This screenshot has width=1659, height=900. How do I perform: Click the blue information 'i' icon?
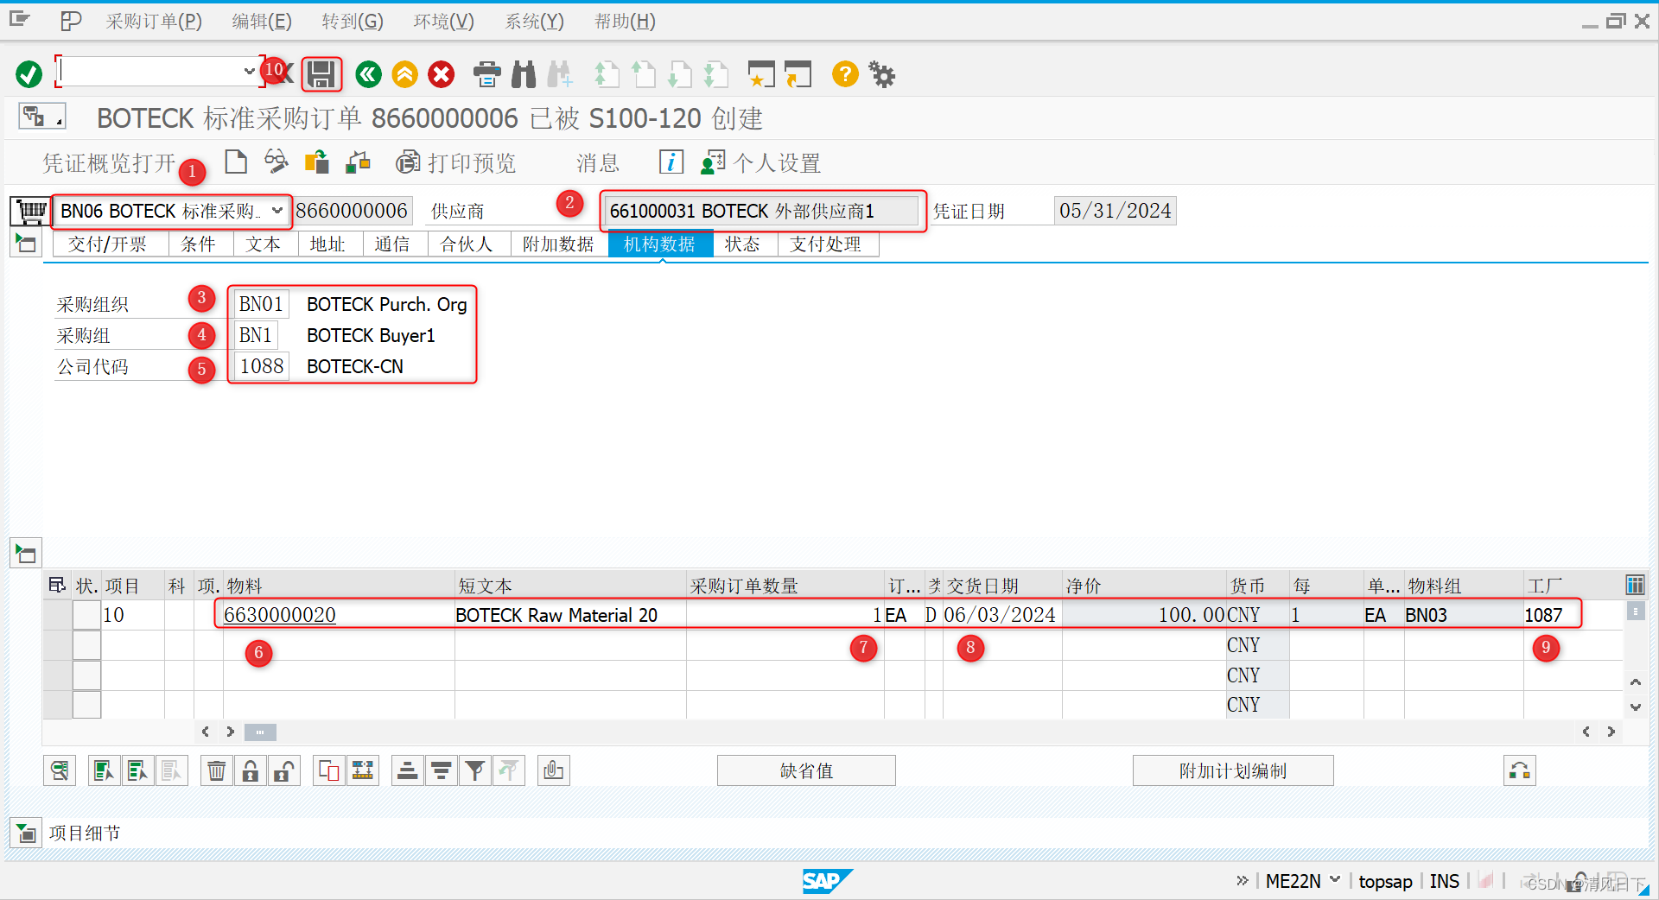click(x=671, y=162)
